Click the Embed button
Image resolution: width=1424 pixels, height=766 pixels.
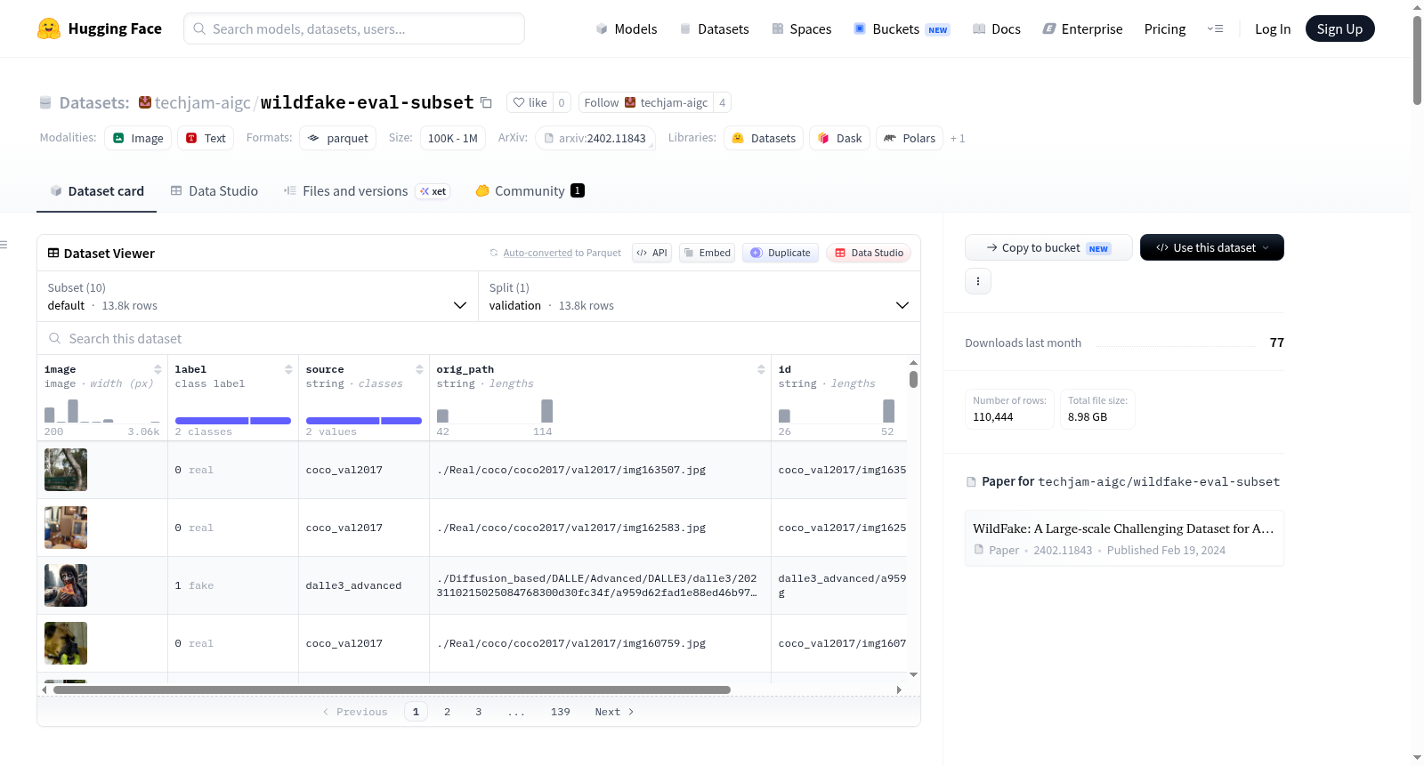707,253
